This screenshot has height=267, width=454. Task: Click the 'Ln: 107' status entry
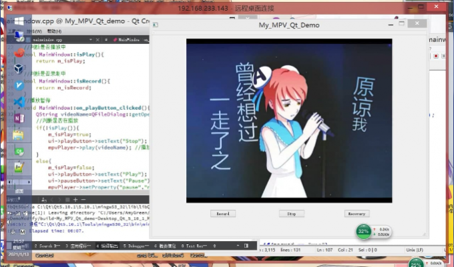click(324, 250)
